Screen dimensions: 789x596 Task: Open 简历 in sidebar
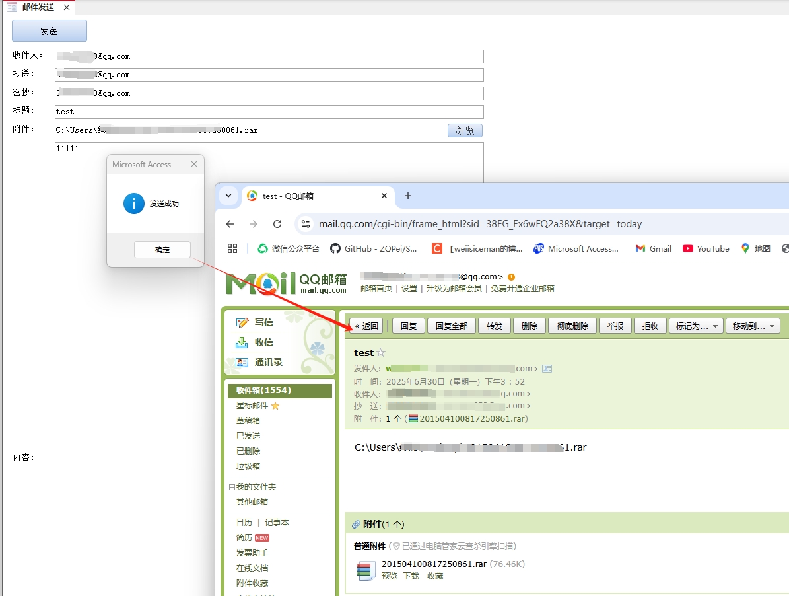click(244, 538)
